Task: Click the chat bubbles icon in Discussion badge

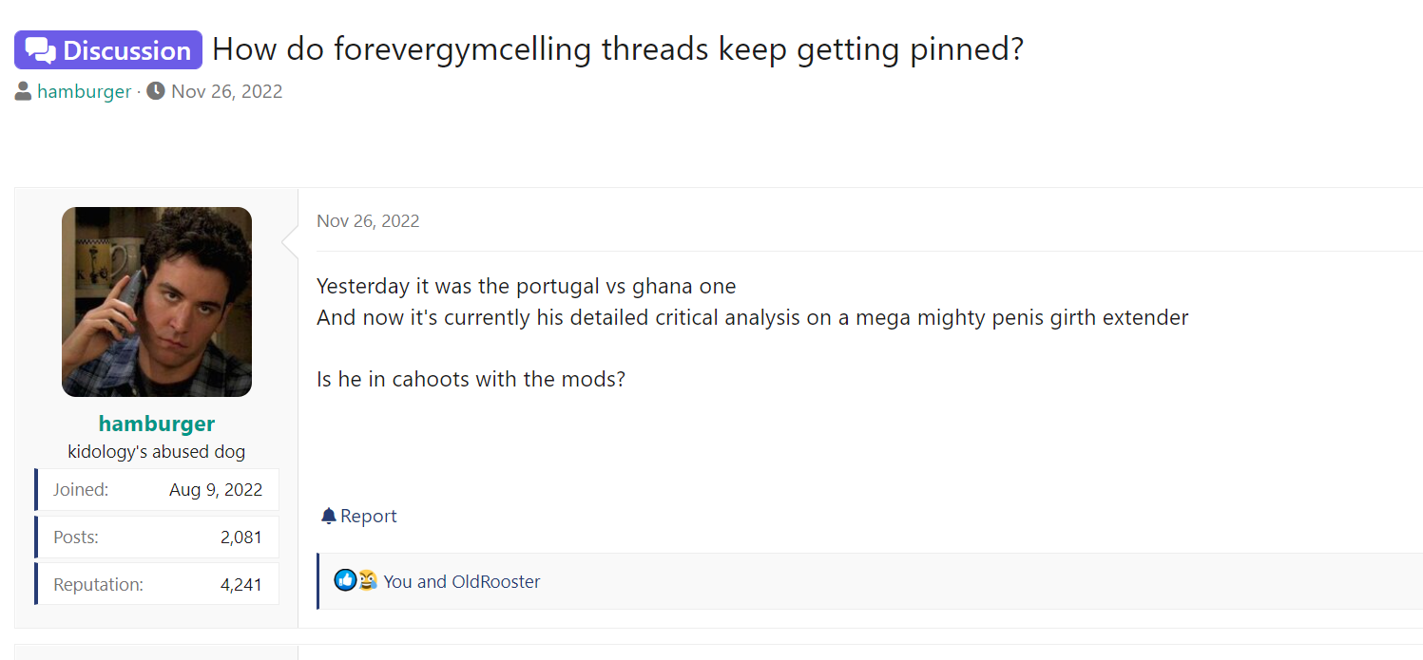Action: pyautogui.click(x=41, y=50)
